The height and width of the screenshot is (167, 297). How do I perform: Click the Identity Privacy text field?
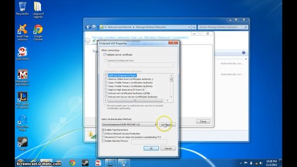point(149,141)
